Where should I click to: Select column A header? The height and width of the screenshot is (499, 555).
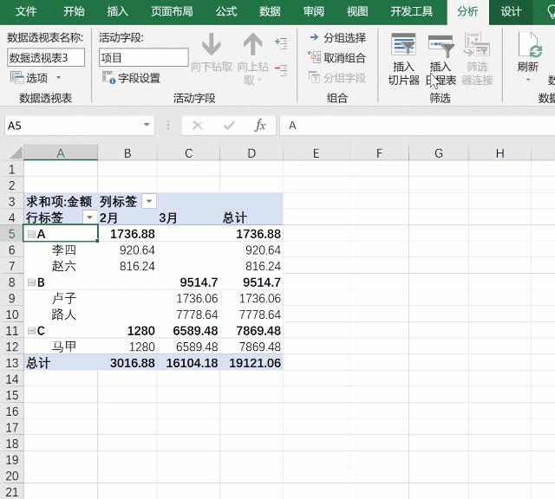pyautogui.click(x=61, y=153)
